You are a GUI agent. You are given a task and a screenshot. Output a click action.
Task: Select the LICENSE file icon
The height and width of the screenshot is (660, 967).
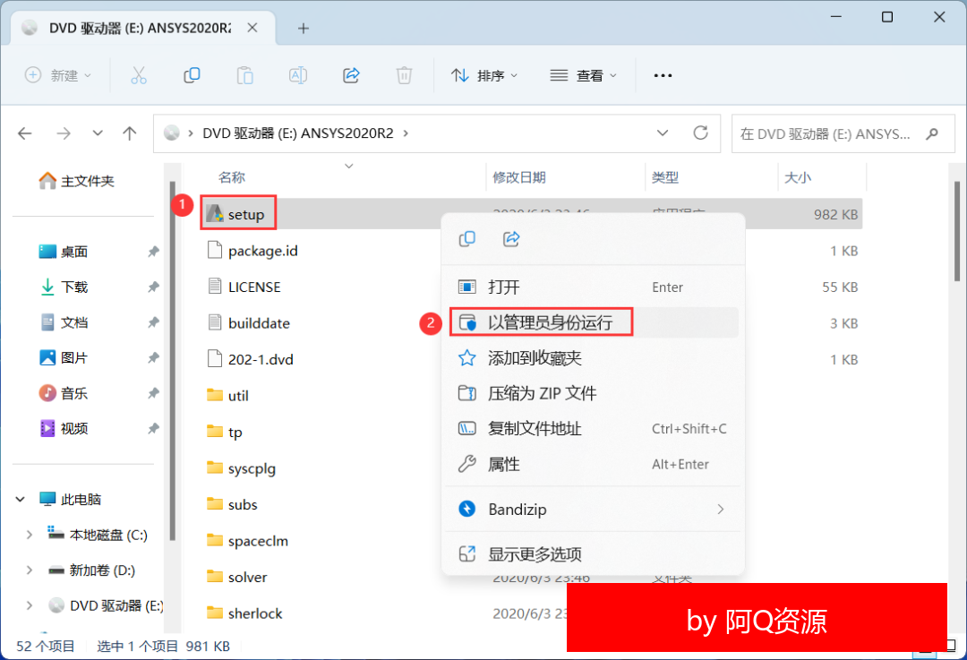coord(215,287)
